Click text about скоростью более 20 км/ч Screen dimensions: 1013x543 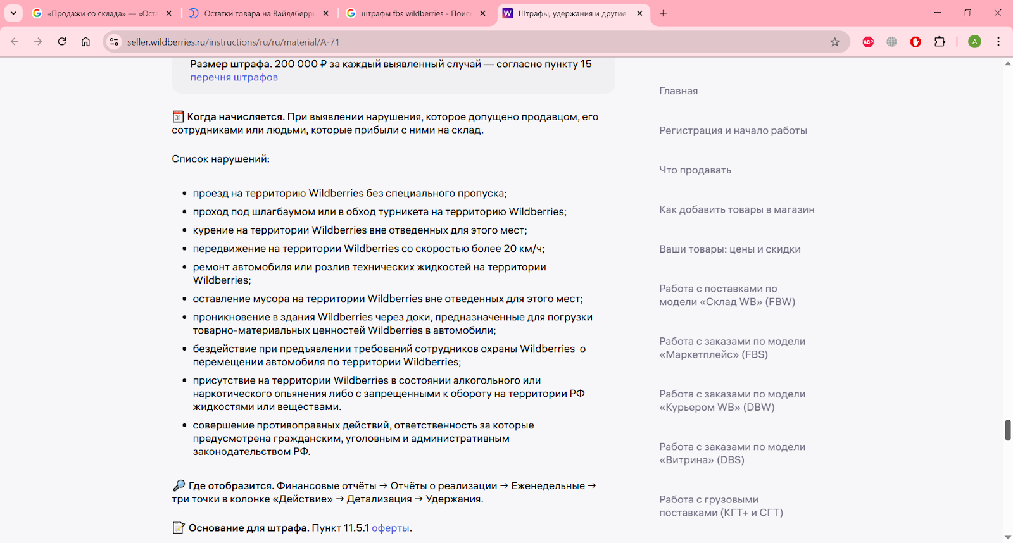(368, 249)
